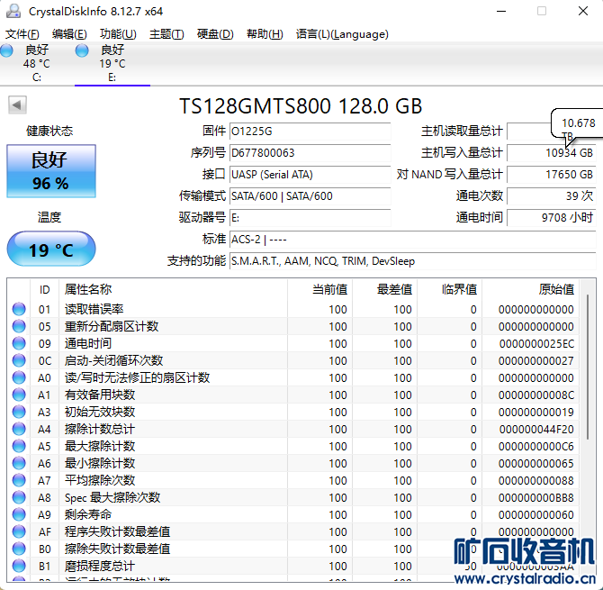The height and width of the screenshot is (590, 603).
Task: Open the 功能(U) menu
Action: point(118,34)
